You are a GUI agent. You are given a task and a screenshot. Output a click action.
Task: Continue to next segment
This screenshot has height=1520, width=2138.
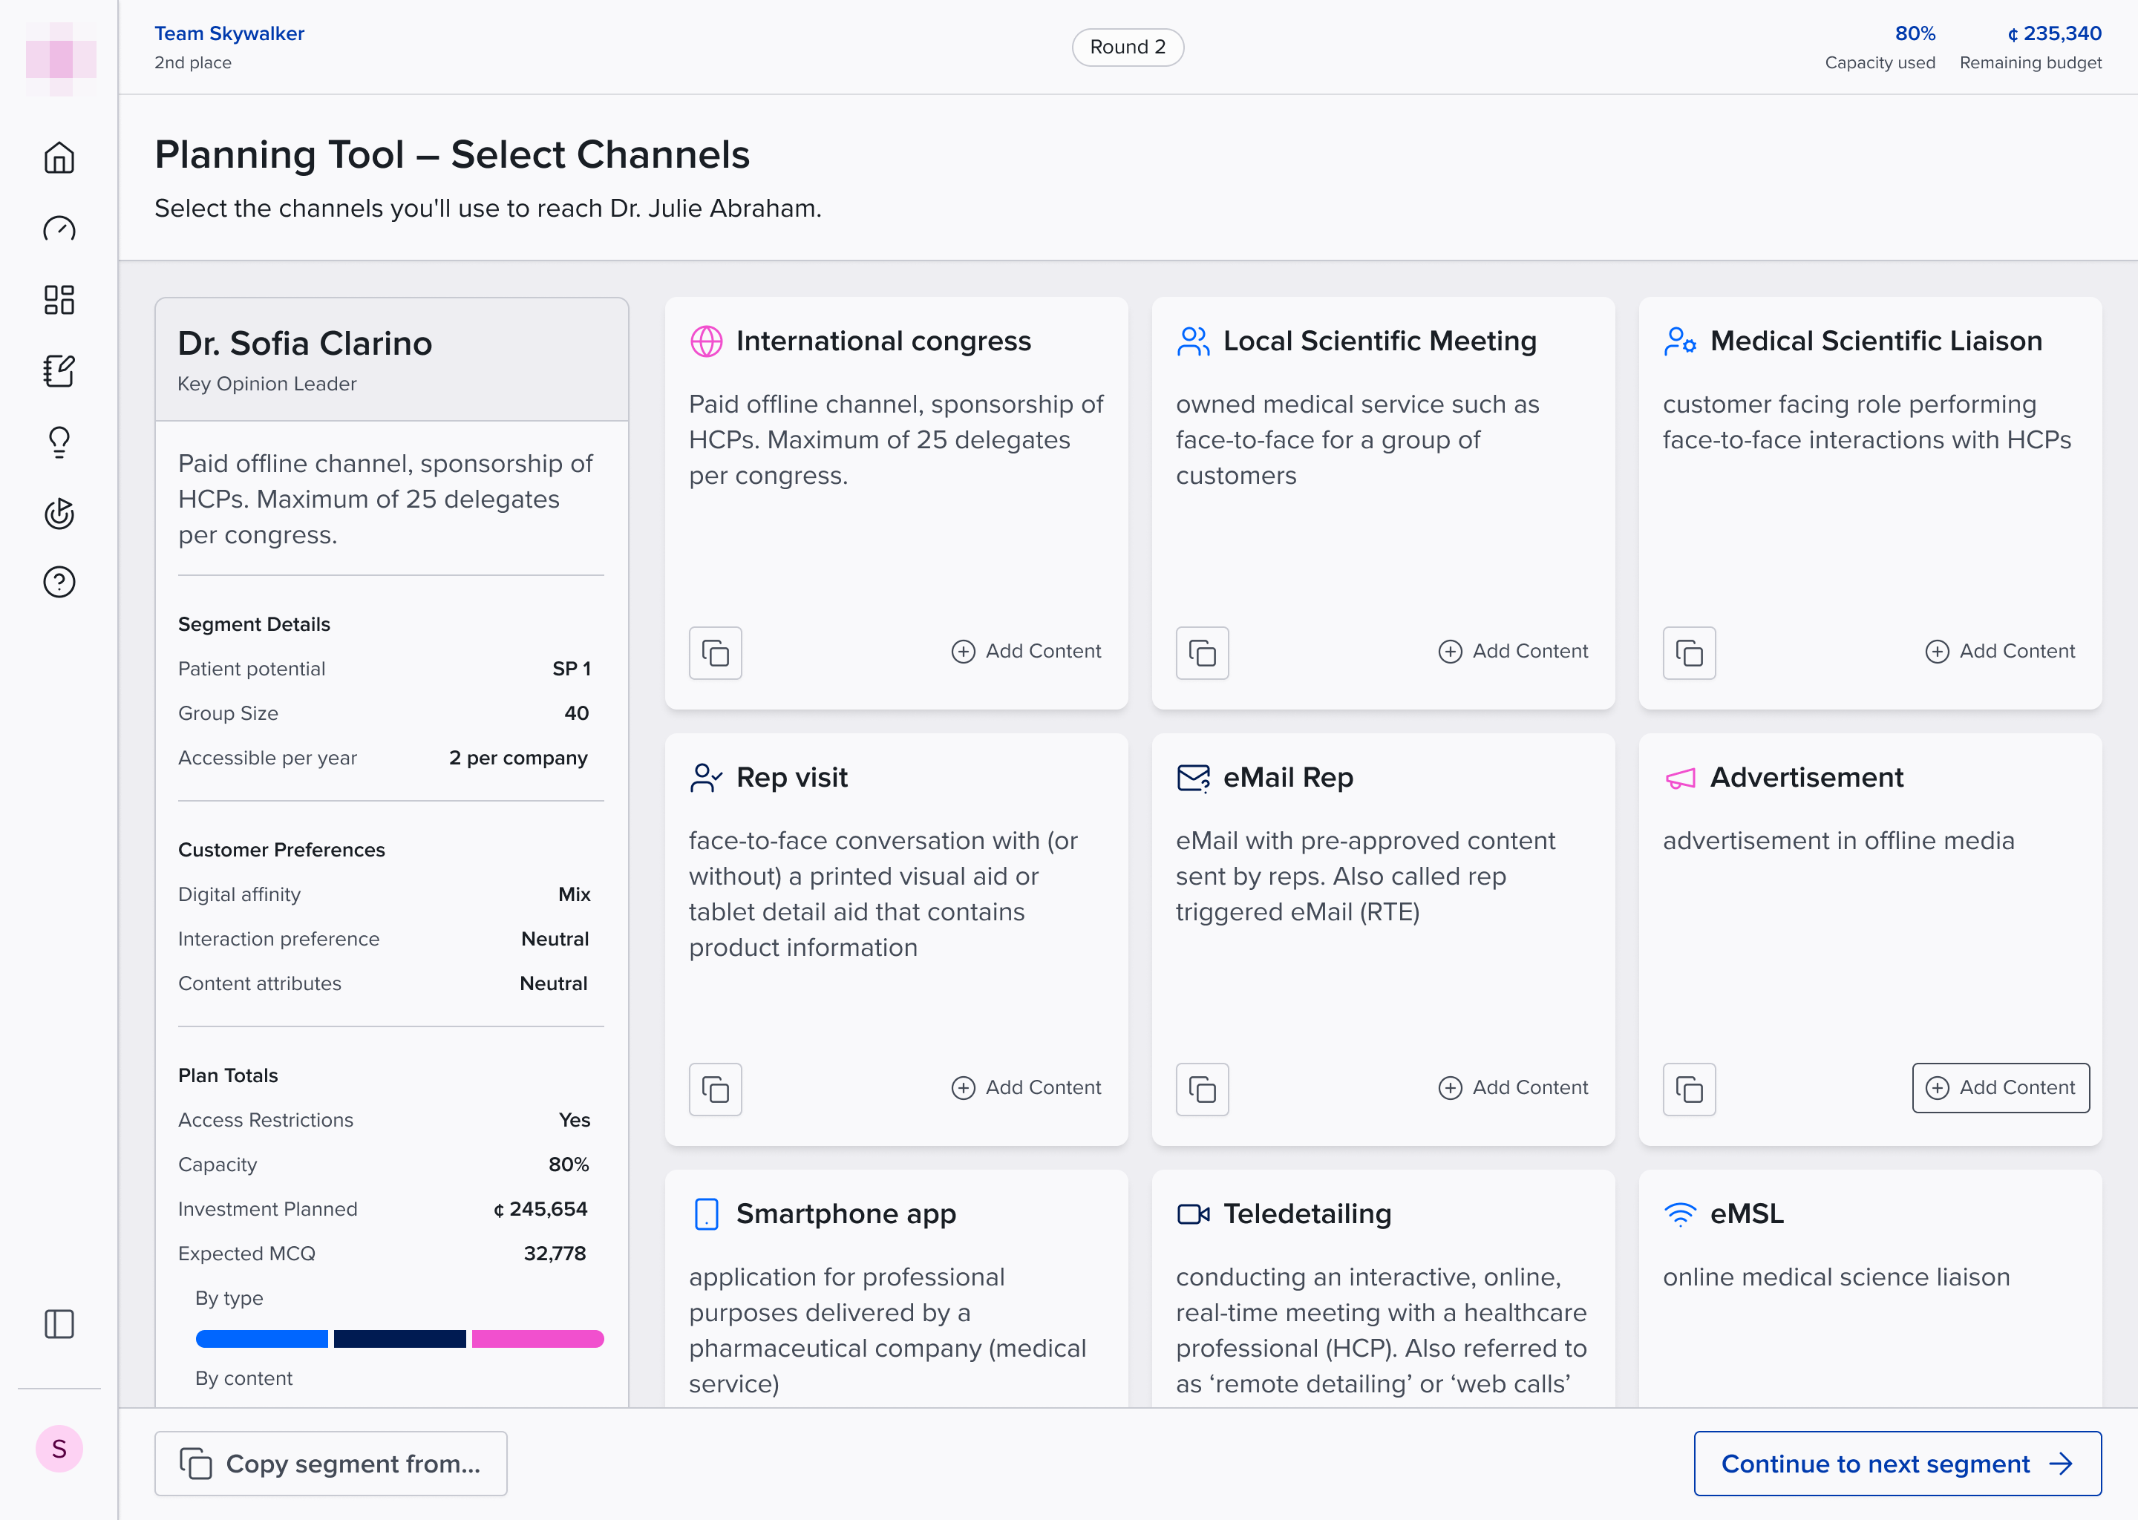pyautogui.click(x=1897, y=1463)
